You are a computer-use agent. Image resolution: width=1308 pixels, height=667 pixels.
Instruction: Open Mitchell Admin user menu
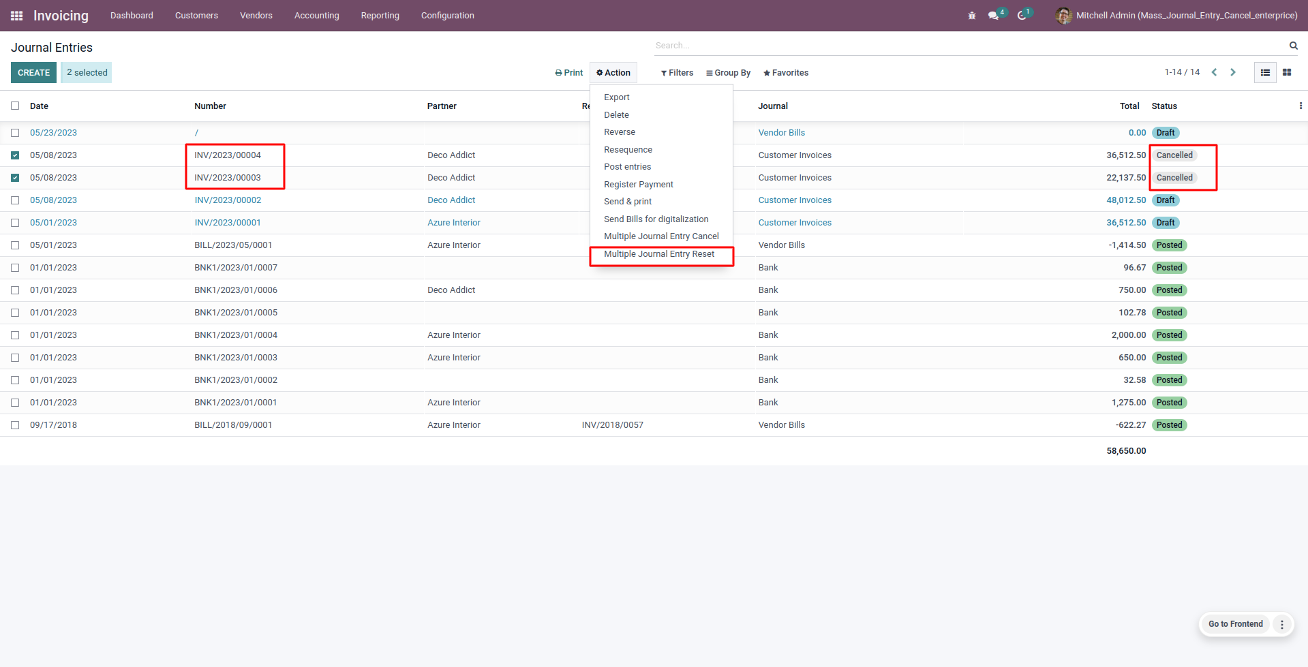tap(1176, 15)
